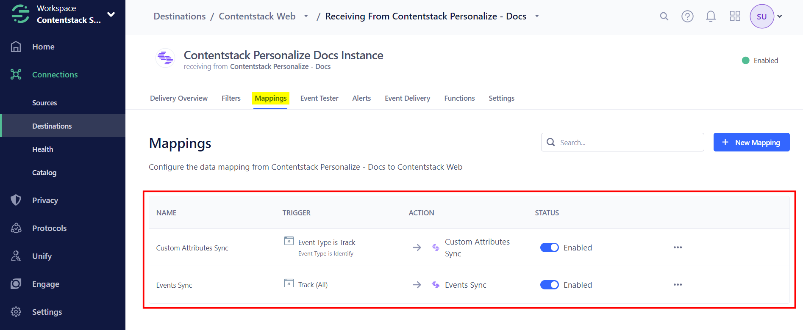Open the notifications bell
This screenshot has width=803, height=330.
(711, 16)
